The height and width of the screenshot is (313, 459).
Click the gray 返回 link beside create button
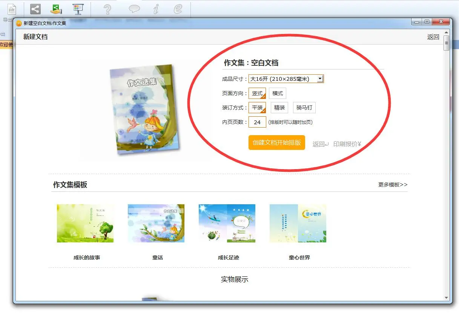point(321,144)
